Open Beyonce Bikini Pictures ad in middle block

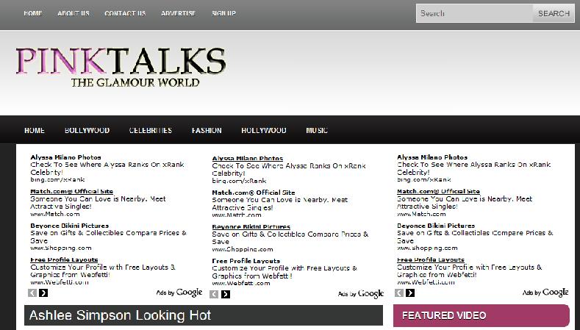[251, 227]
